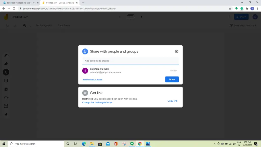Open Send feedback to Google link
This screenshot has width=261, height=147.
[x=93, y=80]
